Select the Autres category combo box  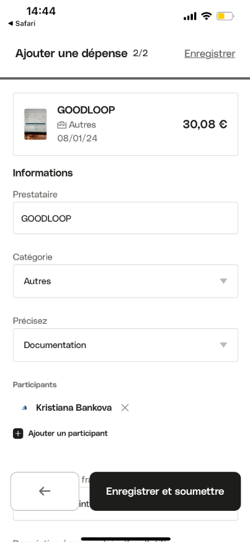pos(125,281)
